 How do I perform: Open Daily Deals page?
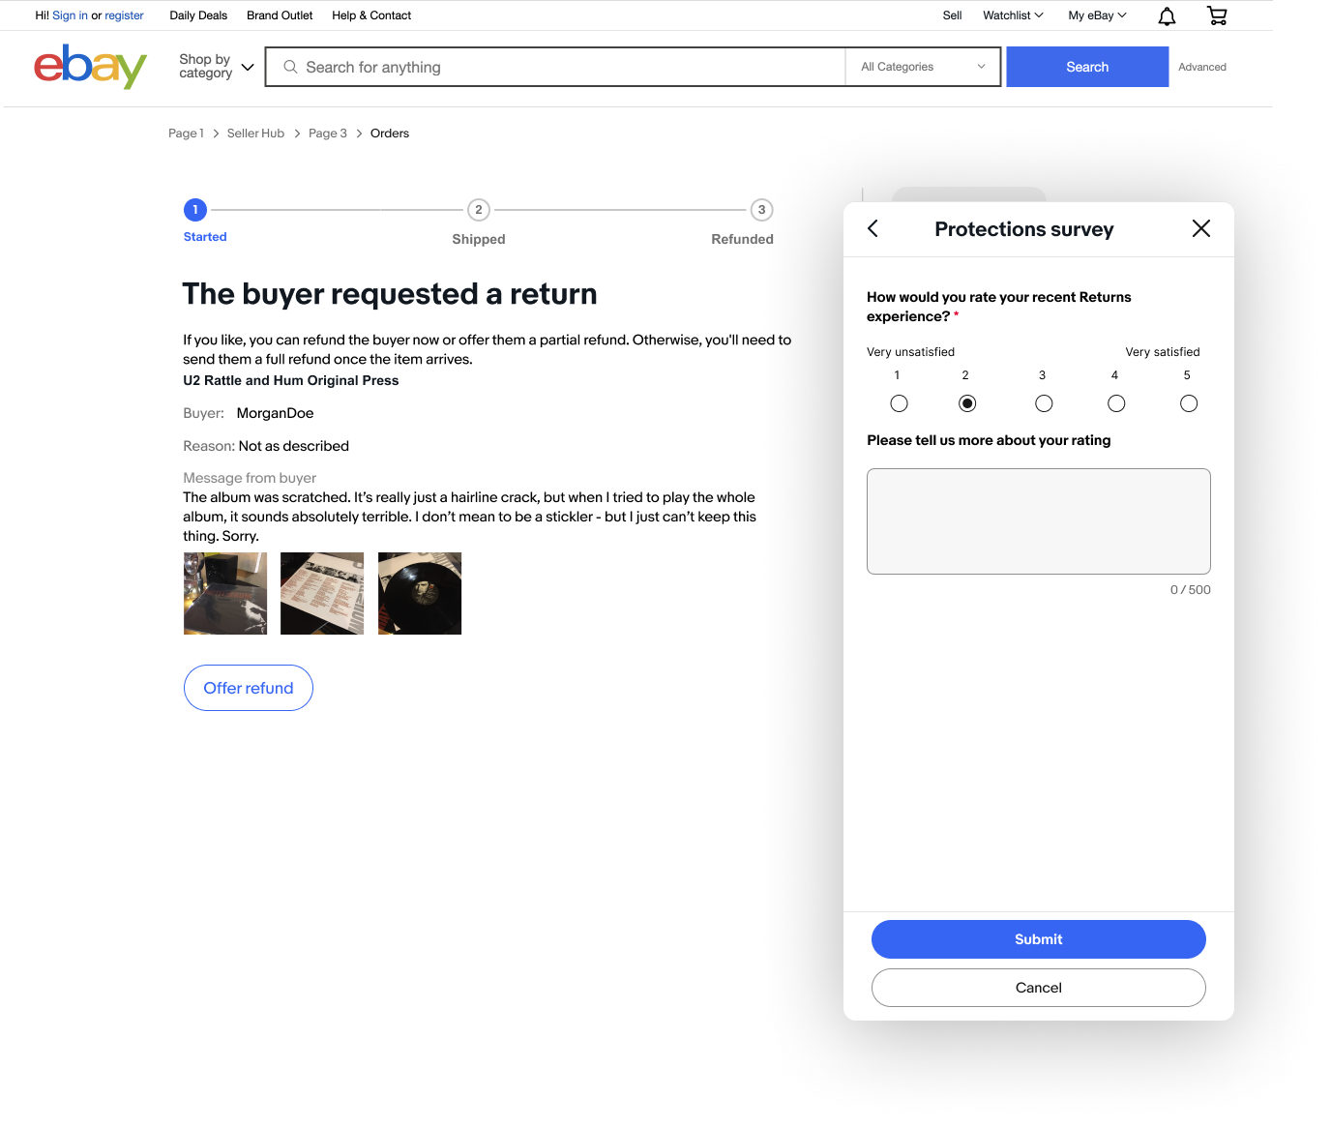pyautogui.click(x=198, y=15)
